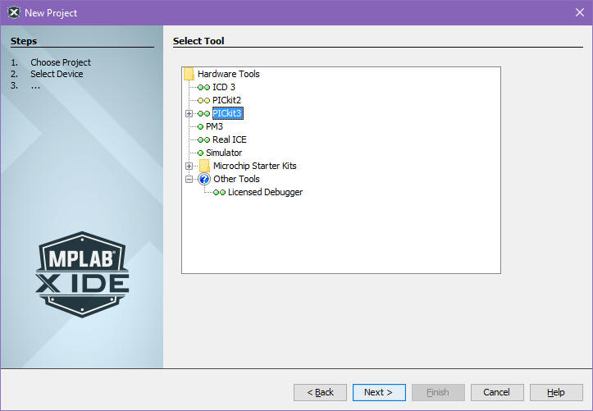The image size is (593, 411).
Task: Expand the PICkit3 tree node
Action: point(189,113)
